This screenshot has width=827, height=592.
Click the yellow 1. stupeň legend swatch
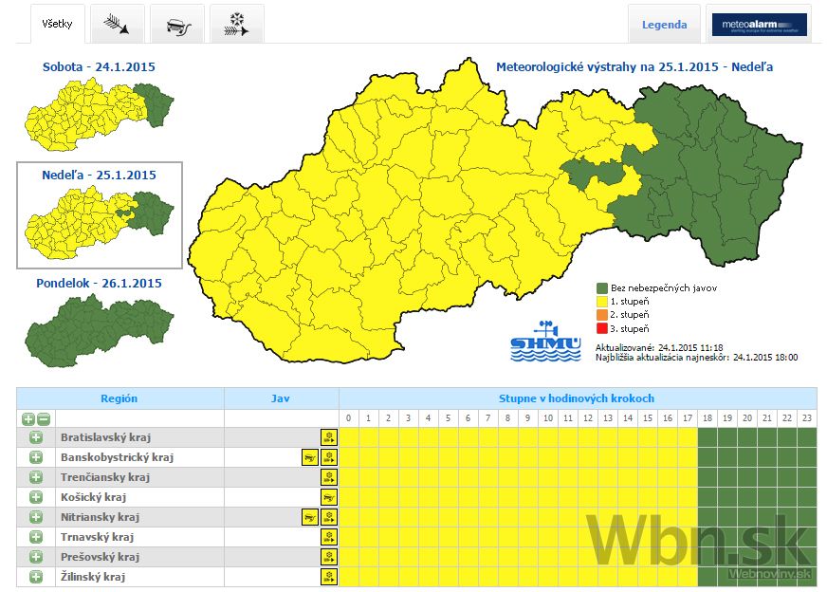(x=602, y=302)
